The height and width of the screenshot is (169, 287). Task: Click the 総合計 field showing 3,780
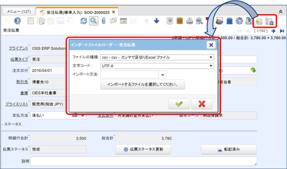point(143,138)
